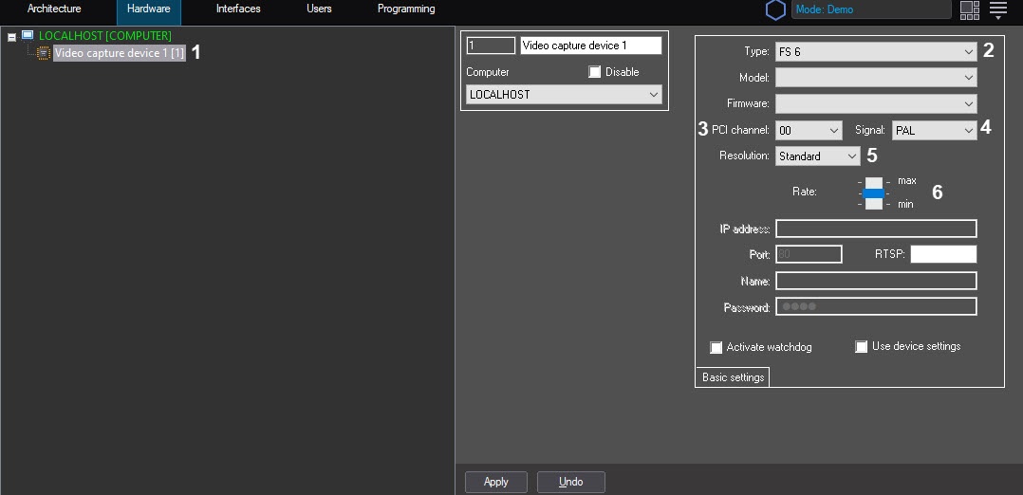This screenshot has width=1023, height=495.
Task: Open the Resolution dropdown showing Standard
Action: tap(817, 156)
